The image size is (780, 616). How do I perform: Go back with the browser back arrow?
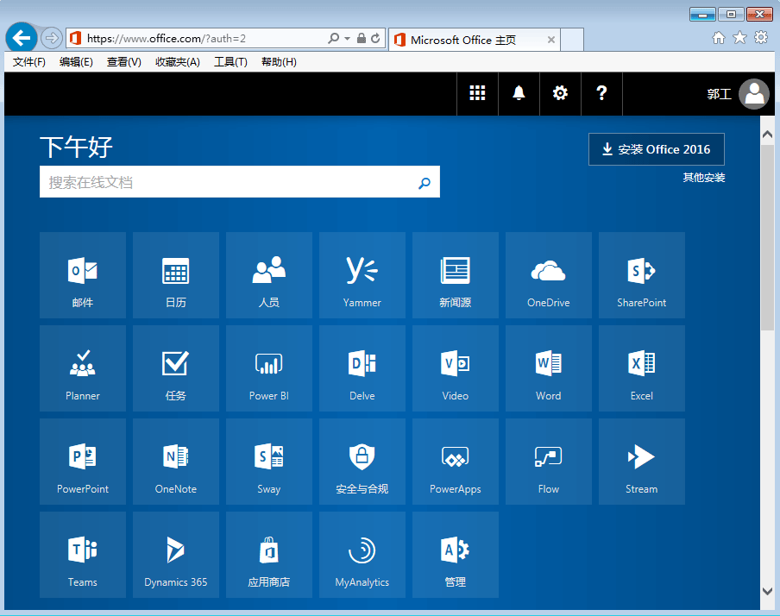pos(22,38)
